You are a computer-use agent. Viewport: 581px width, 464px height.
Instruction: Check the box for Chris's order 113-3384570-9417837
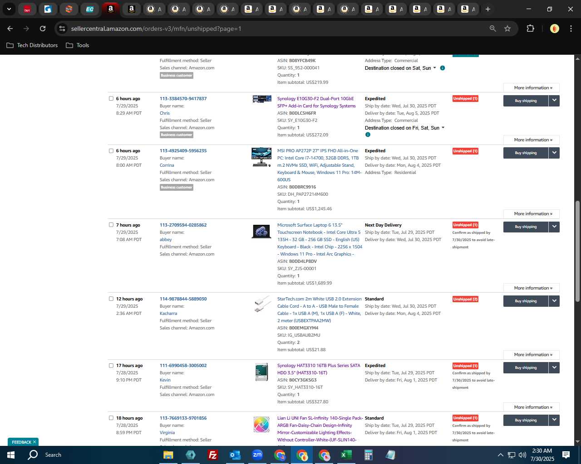tap(111, 98)
